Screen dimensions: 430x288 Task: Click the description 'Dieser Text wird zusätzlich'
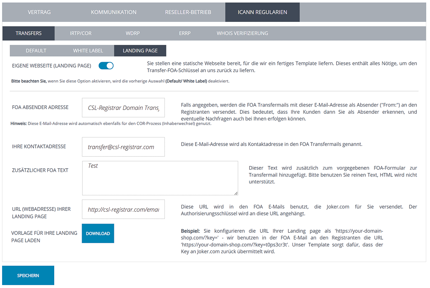[333, 175]
